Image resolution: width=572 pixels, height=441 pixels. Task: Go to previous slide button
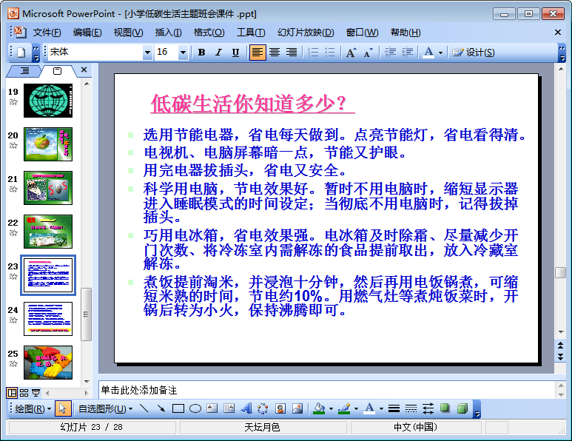click(x=561, y=345)
